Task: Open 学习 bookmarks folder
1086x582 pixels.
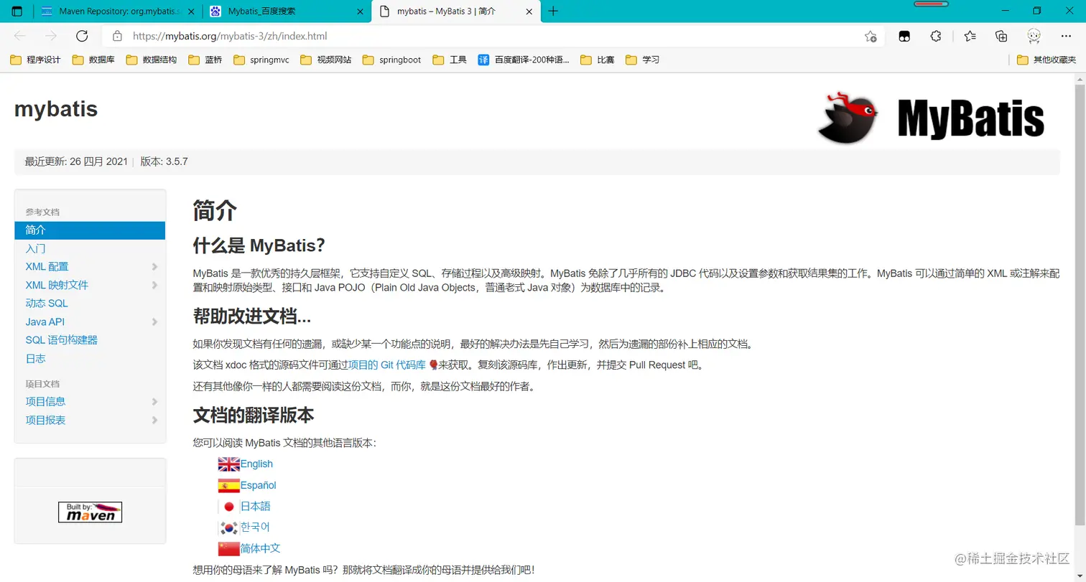Action: 642,60
